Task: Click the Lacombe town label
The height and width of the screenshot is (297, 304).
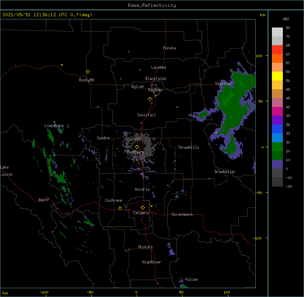Action: coord(159,67)
